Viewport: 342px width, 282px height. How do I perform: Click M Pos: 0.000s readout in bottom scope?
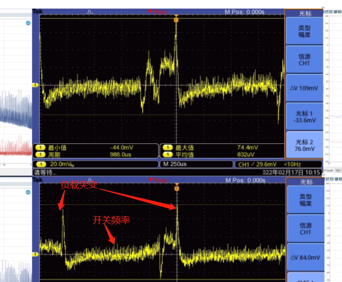pyautogui.click(x=245, y=180)
